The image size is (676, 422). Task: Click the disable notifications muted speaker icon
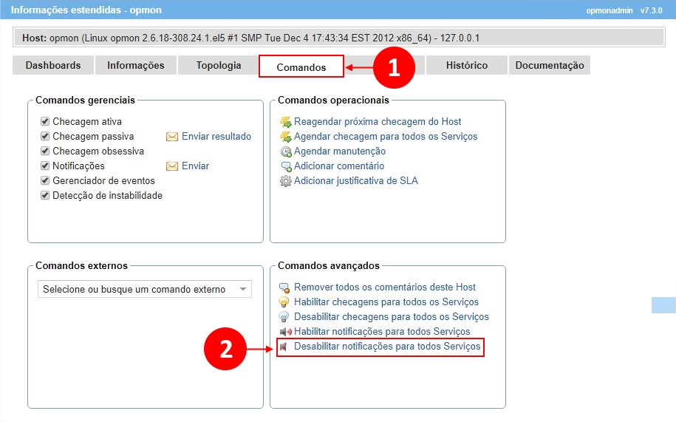click(x=284, y=347)
